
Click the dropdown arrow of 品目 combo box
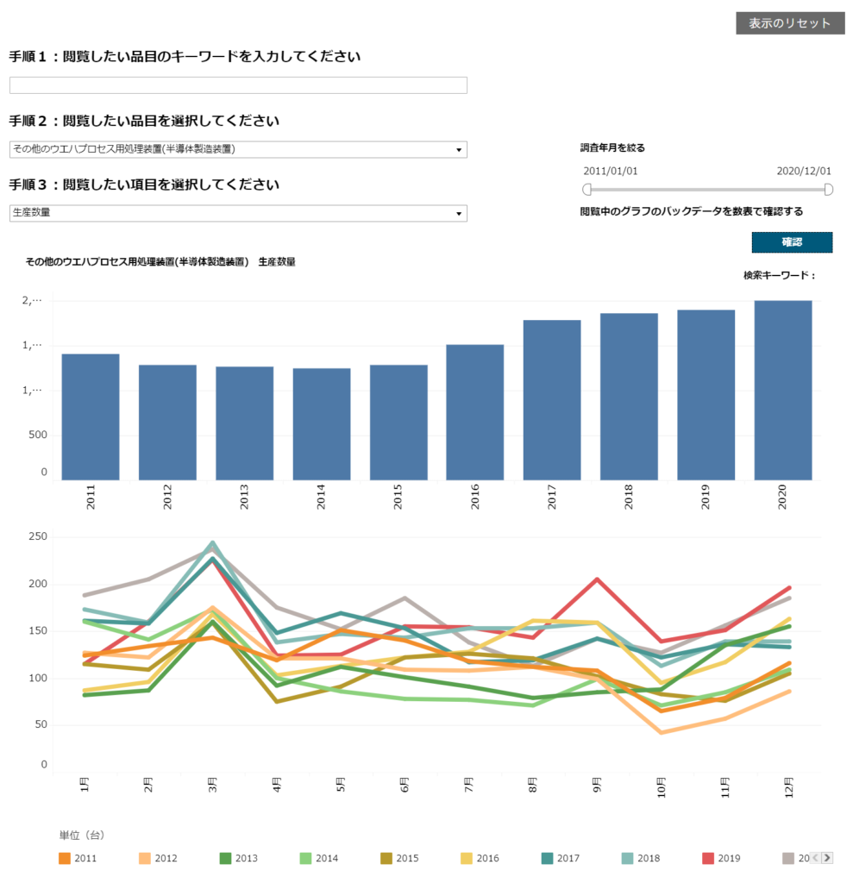(459, 150)
